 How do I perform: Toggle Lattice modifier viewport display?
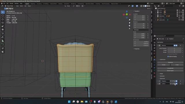175,84
